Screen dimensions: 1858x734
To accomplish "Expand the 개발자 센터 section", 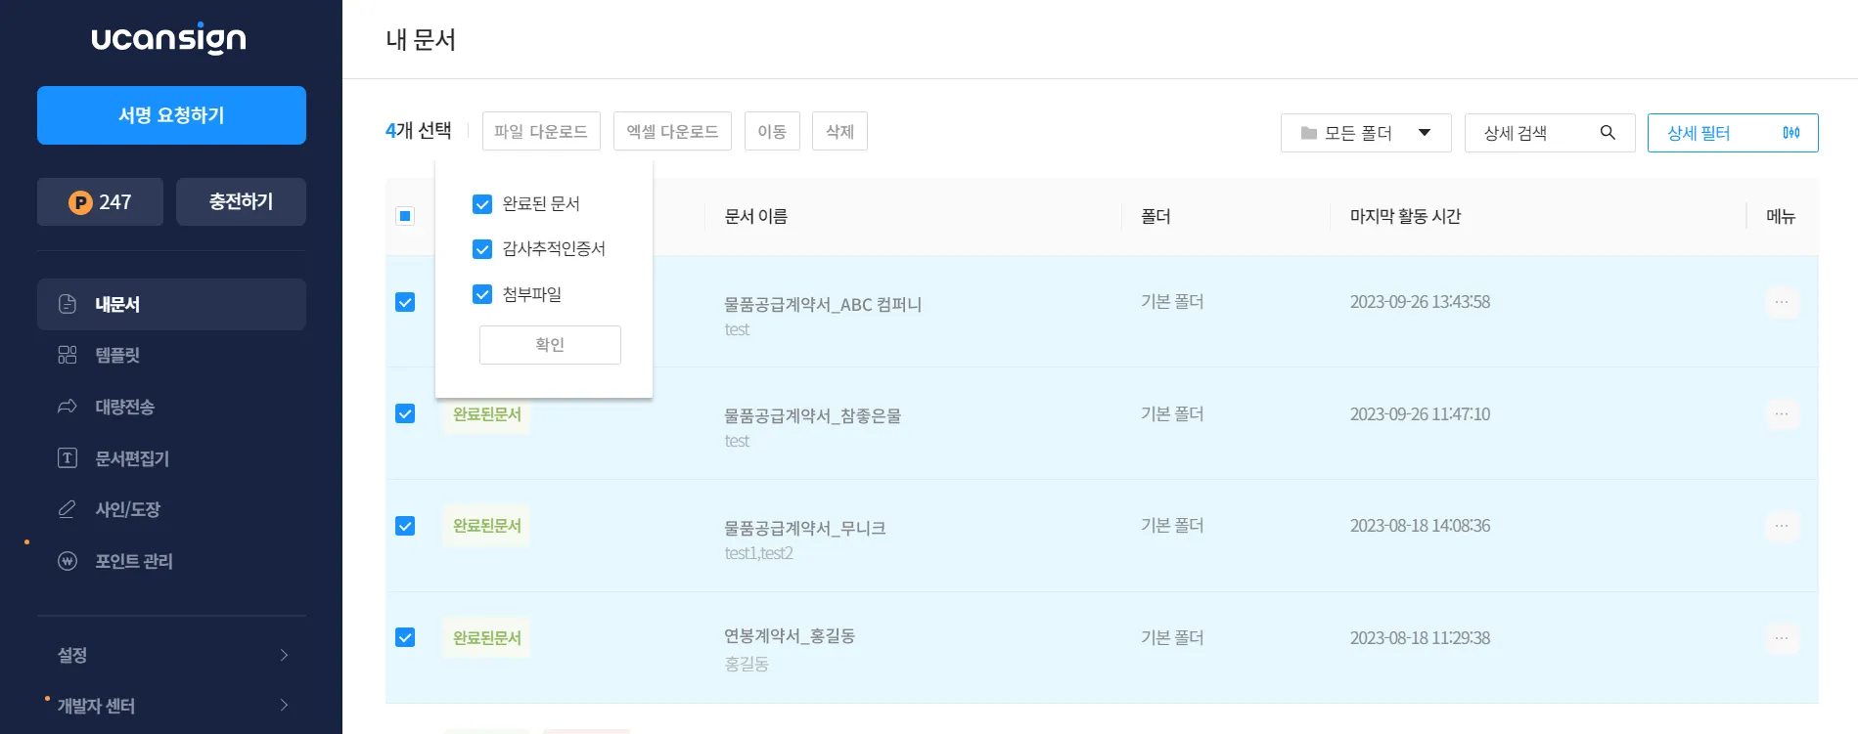I will click(x=171, y=706).
